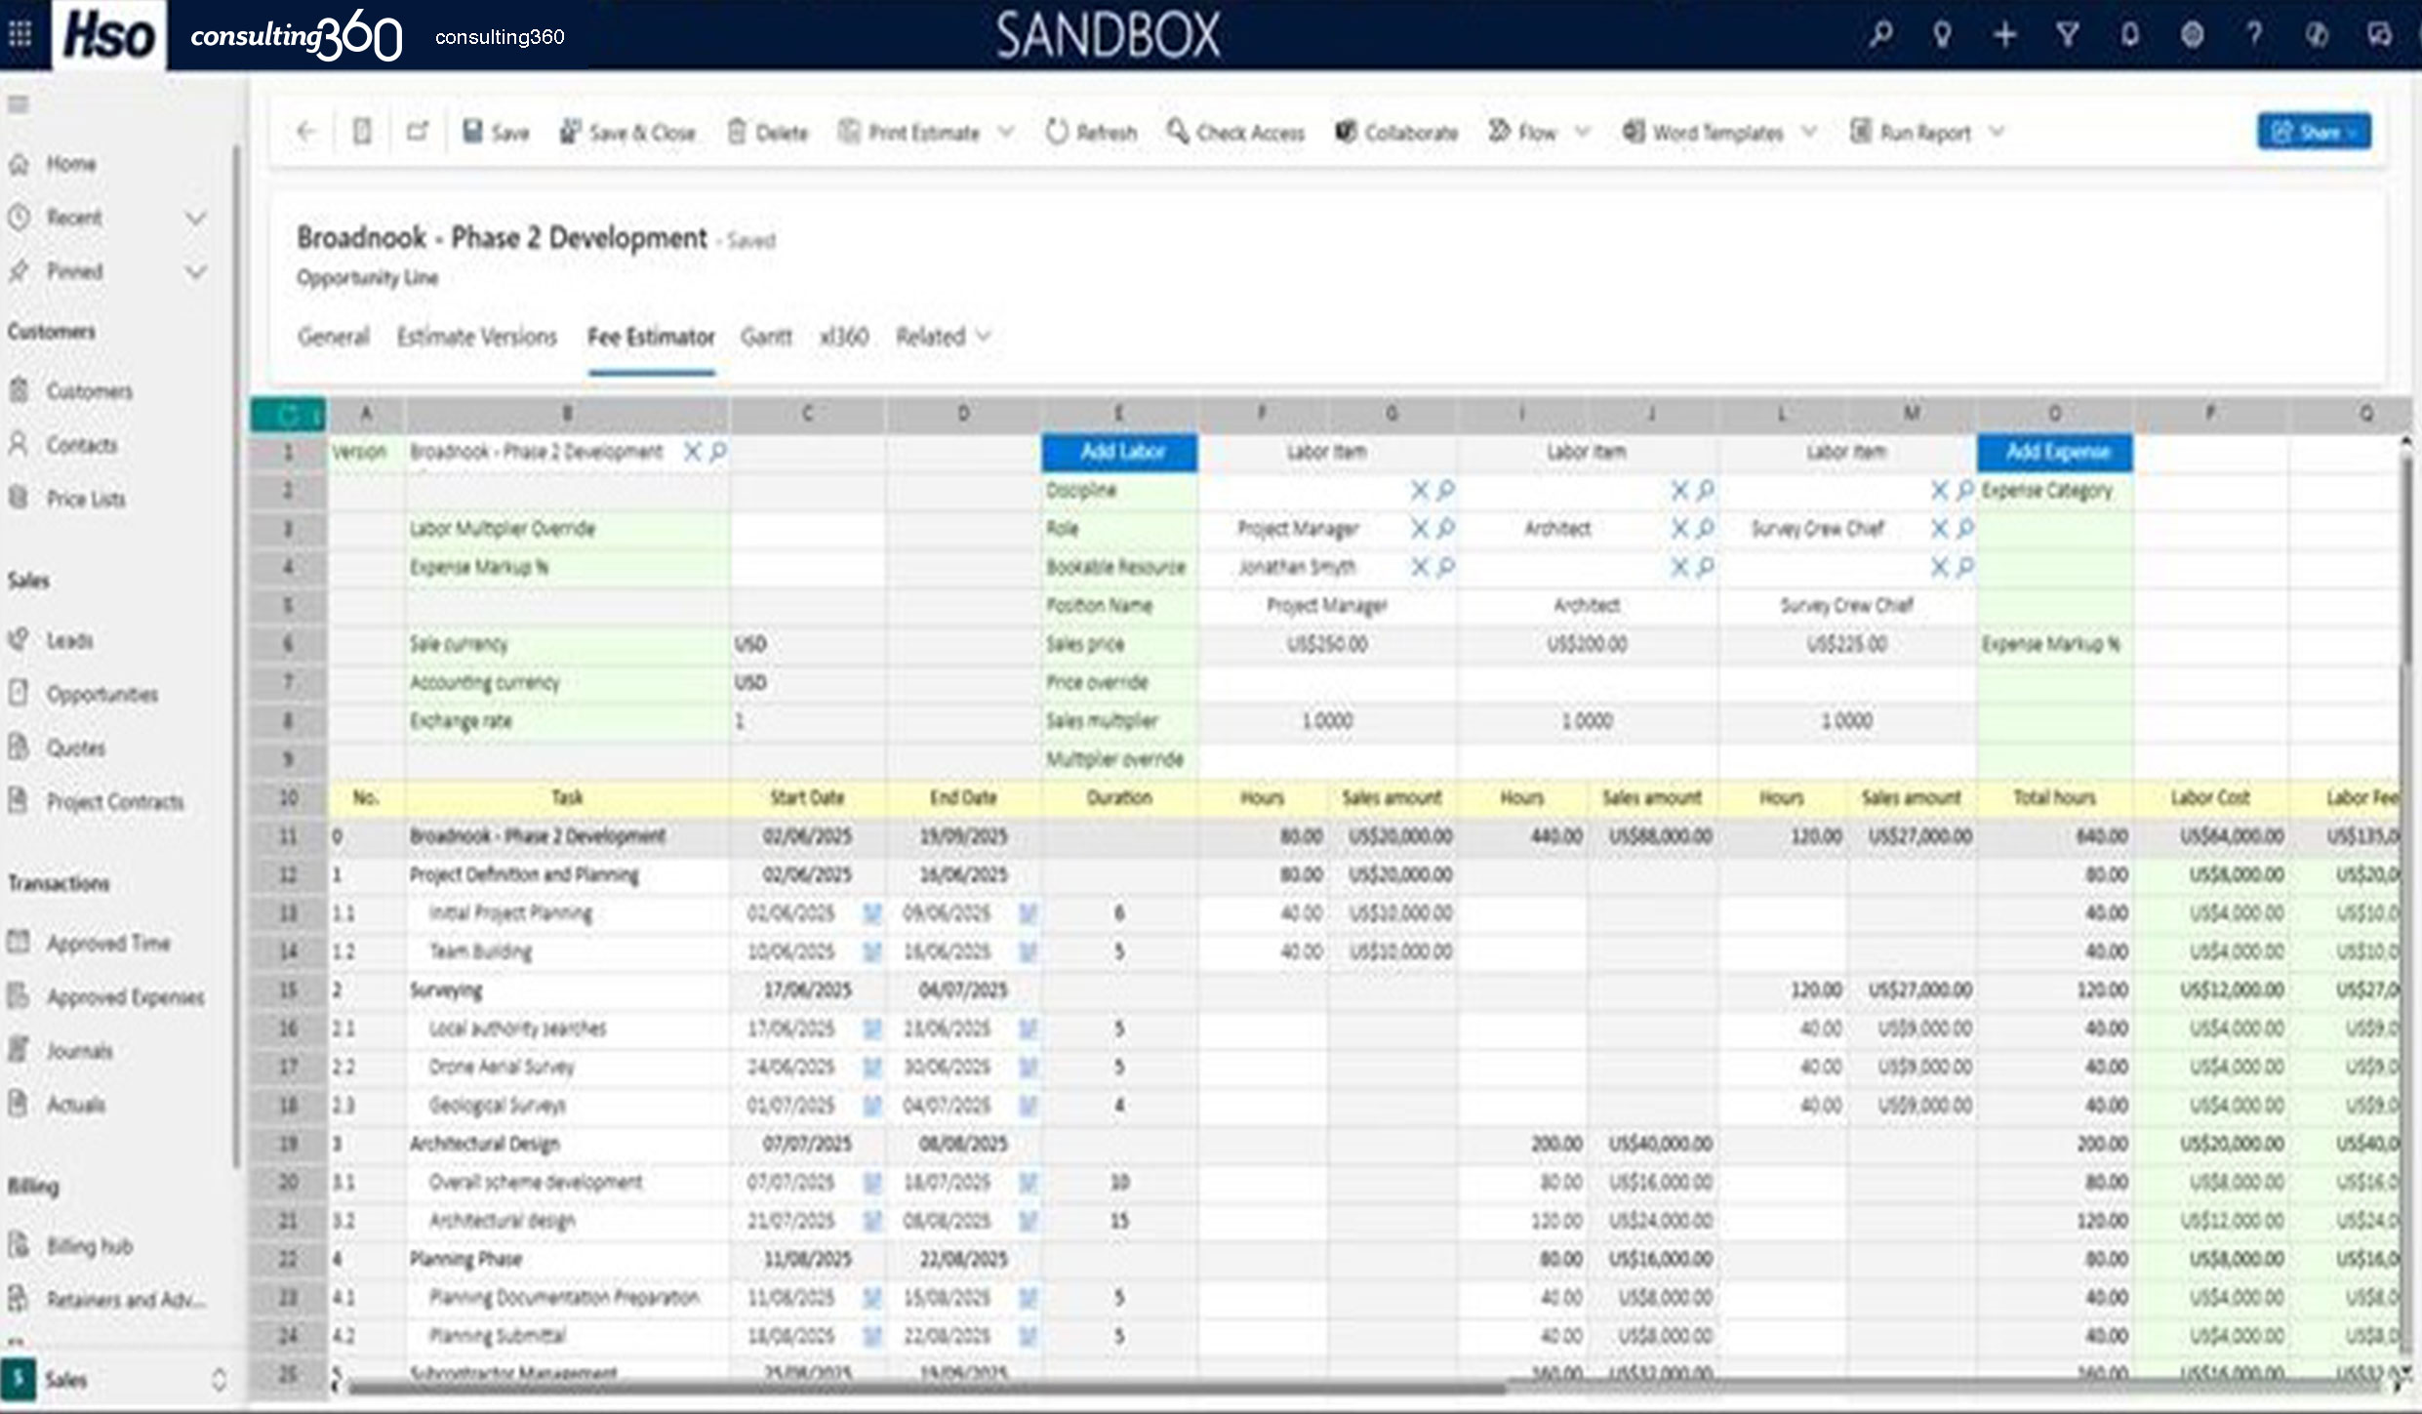2422x1414 pixels.
Task: Open the Flow menu
Action: [x=1522, y=133]
